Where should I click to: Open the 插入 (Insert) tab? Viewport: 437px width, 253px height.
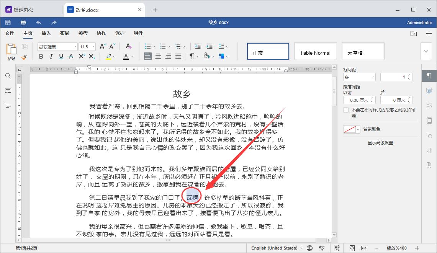tap(46, 33)
